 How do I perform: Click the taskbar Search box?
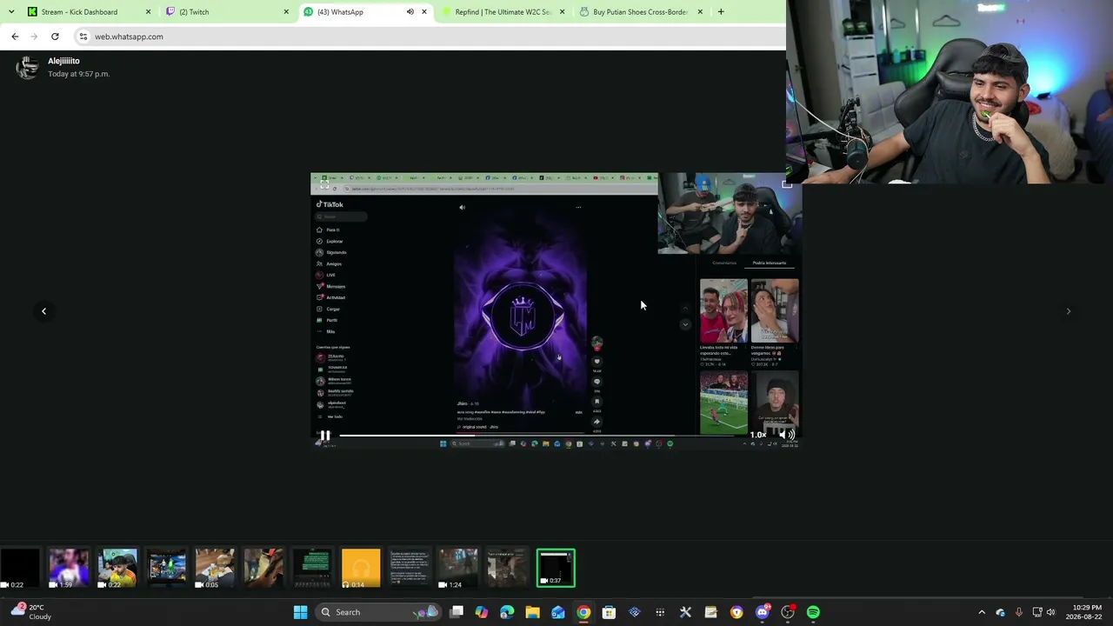click(377, 612)
